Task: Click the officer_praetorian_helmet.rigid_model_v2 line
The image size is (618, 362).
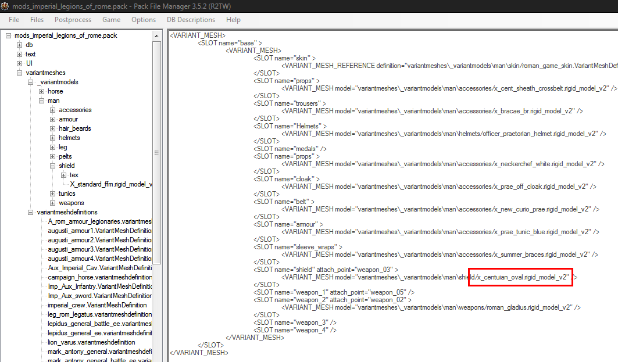Action: coord(444,134)
